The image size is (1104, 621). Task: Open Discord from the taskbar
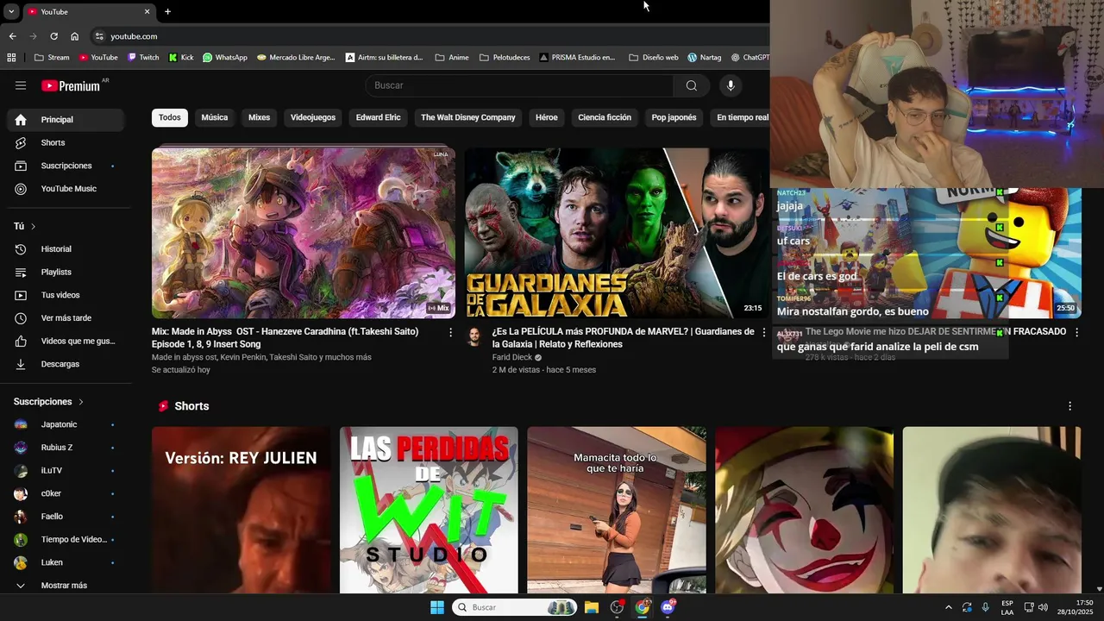click(x=668, y=607)
